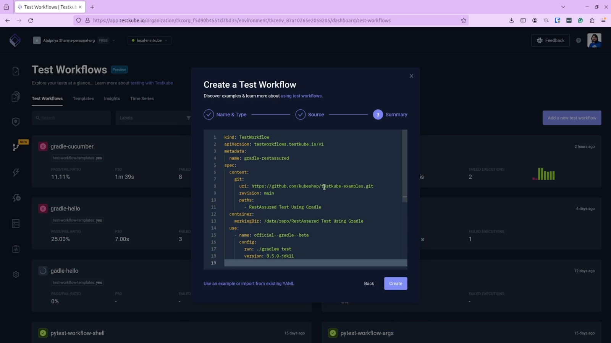This screenshot has height=343, width=611.
Task: Open the shield status sidebar icon
Action: pos(16,122)
